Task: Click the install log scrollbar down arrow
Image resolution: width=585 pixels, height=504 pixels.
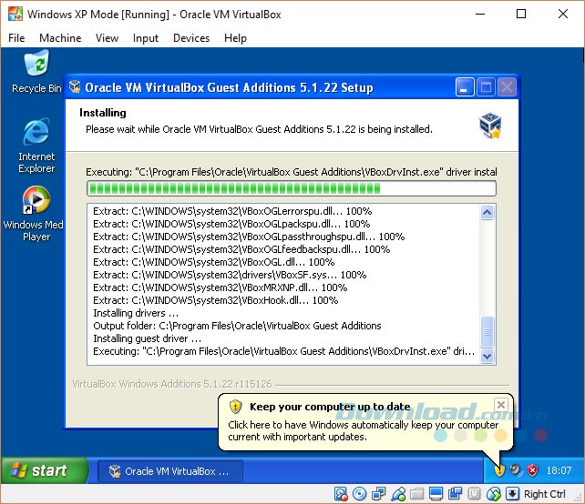Action: pyautogui.click(x=487, y=357)
